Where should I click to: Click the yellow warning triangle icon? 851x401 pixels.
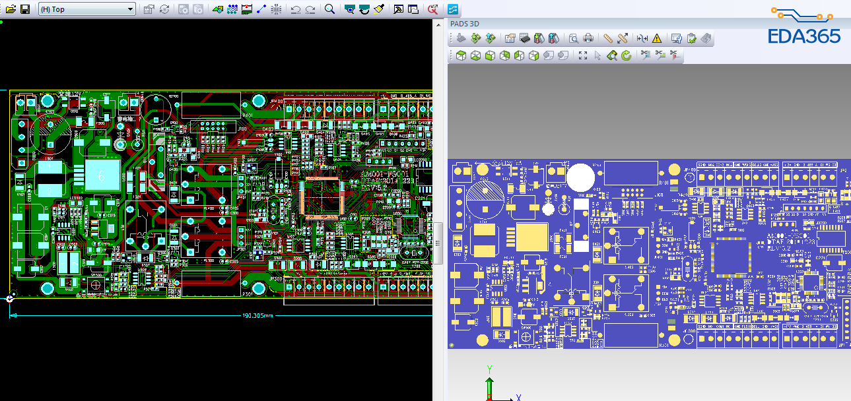(x=657, y=38)
